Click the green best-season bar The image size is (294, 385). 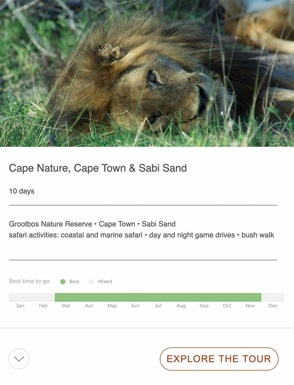(158, 297)
